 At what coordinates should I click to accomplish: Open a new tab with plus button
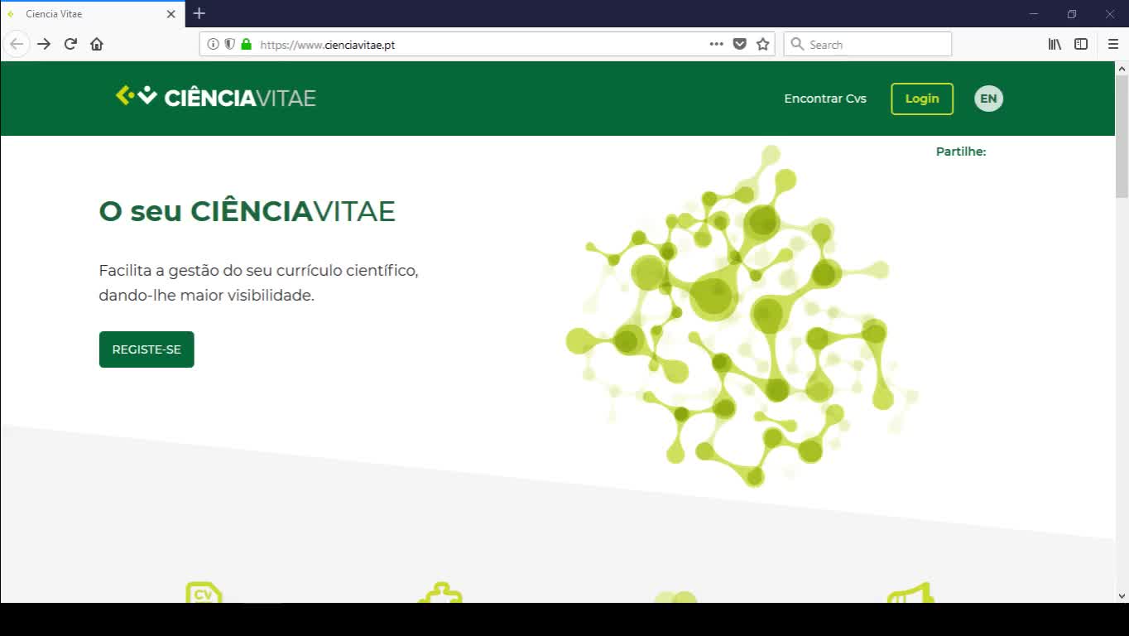click(199, 13)
